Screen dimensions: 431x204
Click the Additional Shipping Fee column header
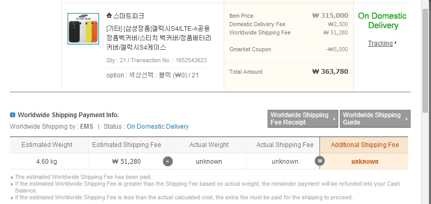point(364,145)
